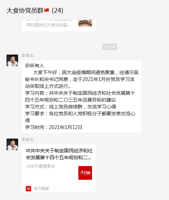Click the China flag emoji in title
Viewport: 169px width, 200px height.
pyautogui.click(x=47, y=10)
